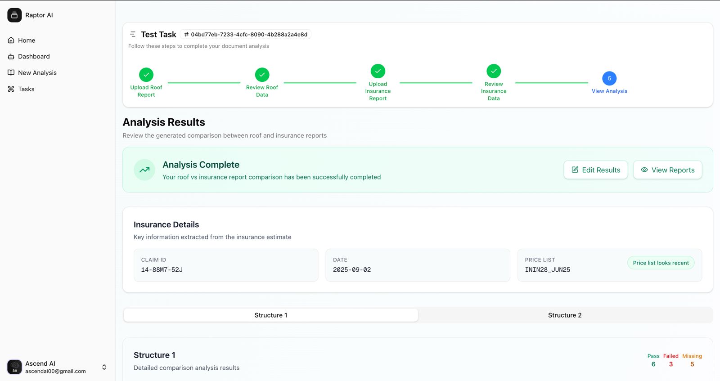
Task: Click the list icon beside Test Task
Action: point(133,34)
